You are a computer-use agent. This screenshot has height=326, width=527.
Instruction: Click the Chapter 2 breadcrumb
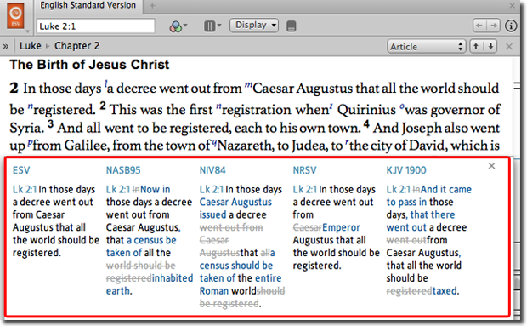point(77,46)
